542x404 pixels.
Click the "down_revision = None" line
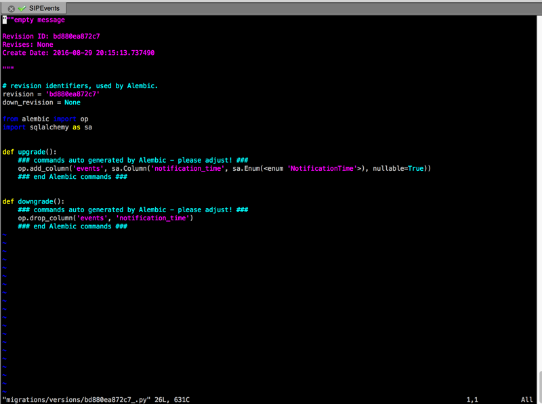click(x=41, y=102)
